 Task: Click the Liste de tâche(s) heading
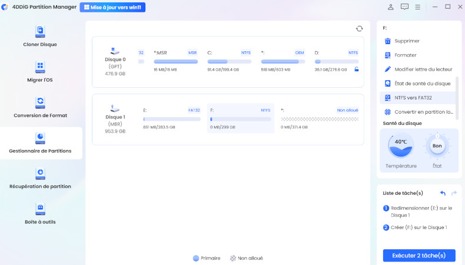403,193
